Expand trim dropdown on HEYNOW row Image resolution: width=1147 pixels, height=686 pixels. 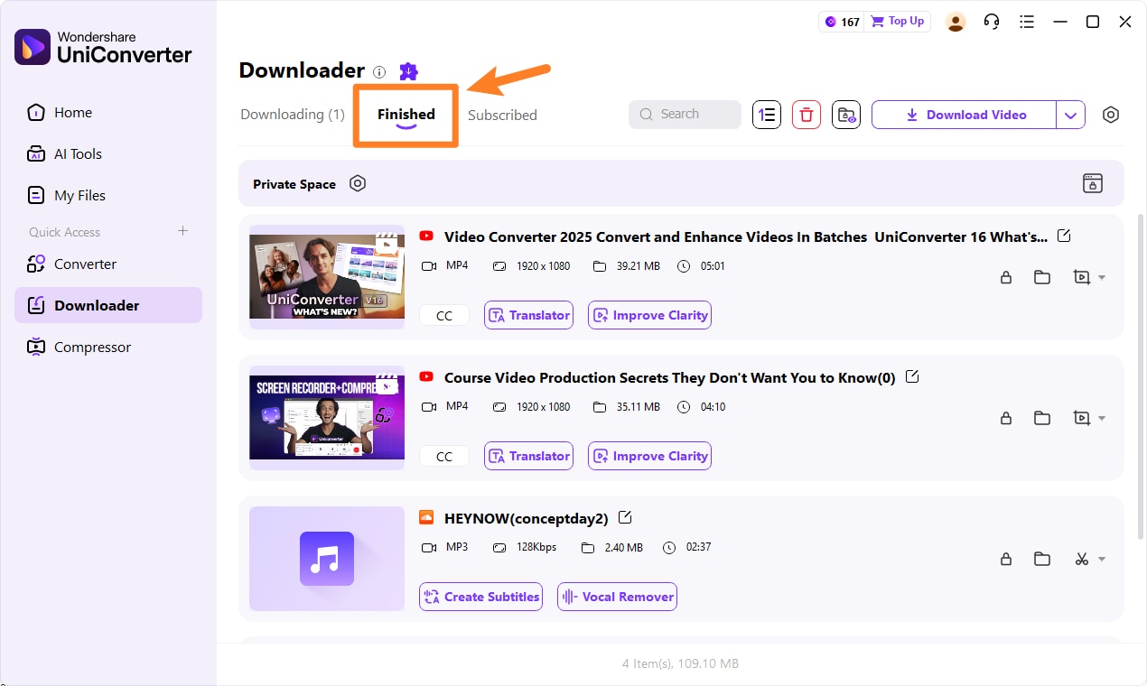1102,560
